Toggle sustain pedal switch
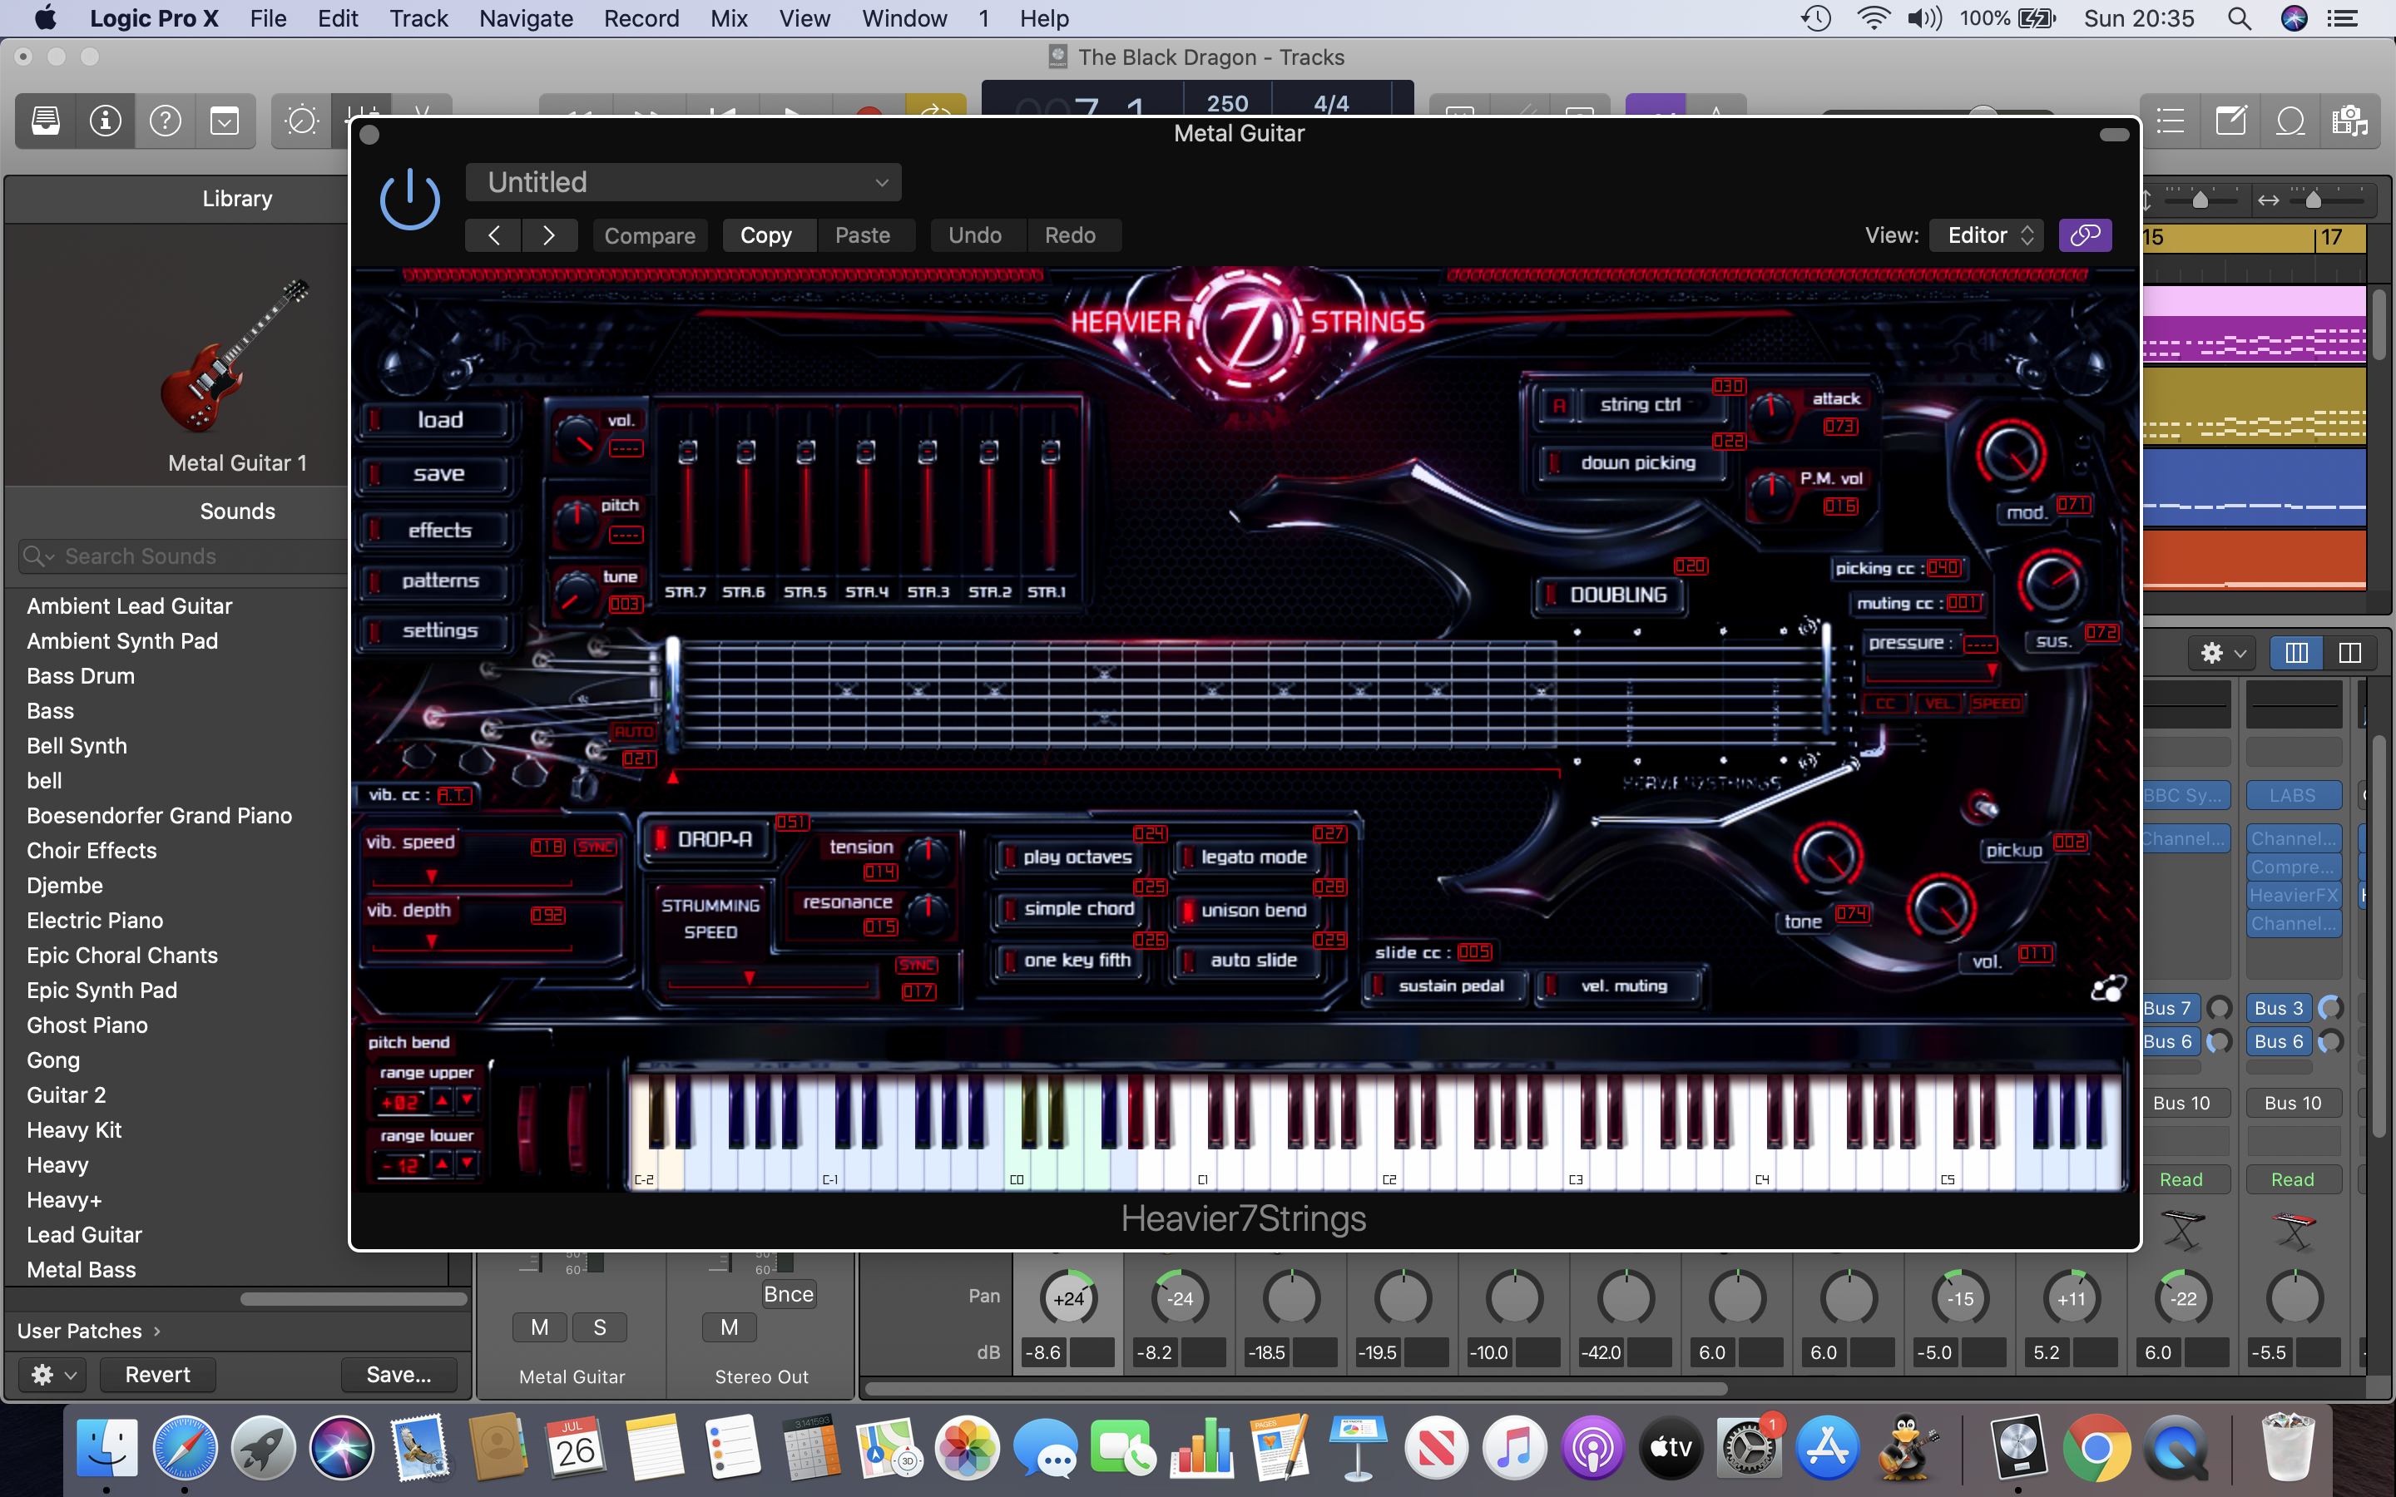2396x1497 pixels. (x=1444, y=986)
